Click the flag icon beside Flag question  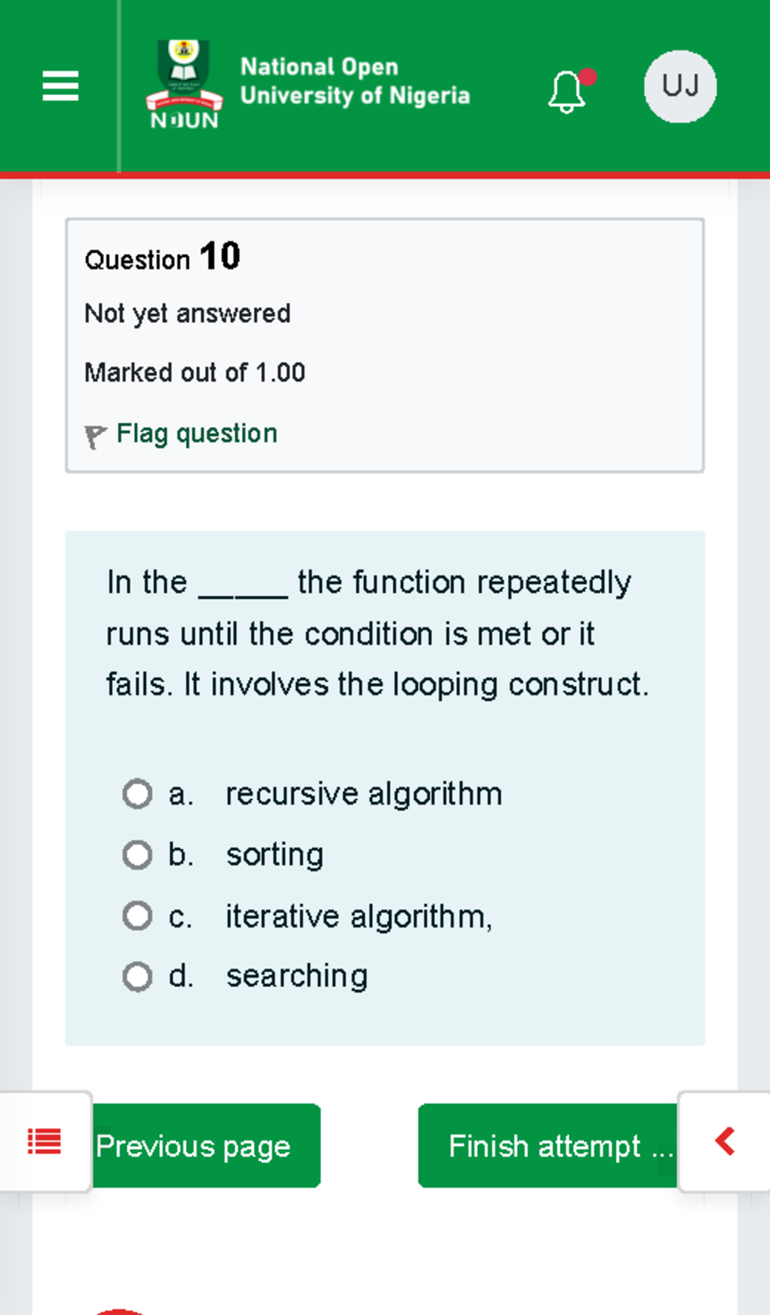coord(96,435)
